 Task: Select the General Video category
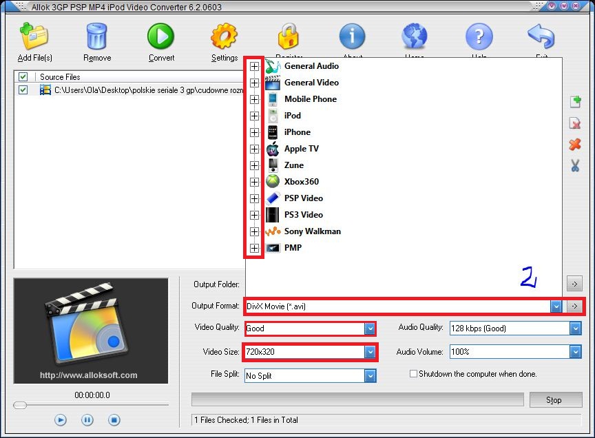click(x=311, y=83)
